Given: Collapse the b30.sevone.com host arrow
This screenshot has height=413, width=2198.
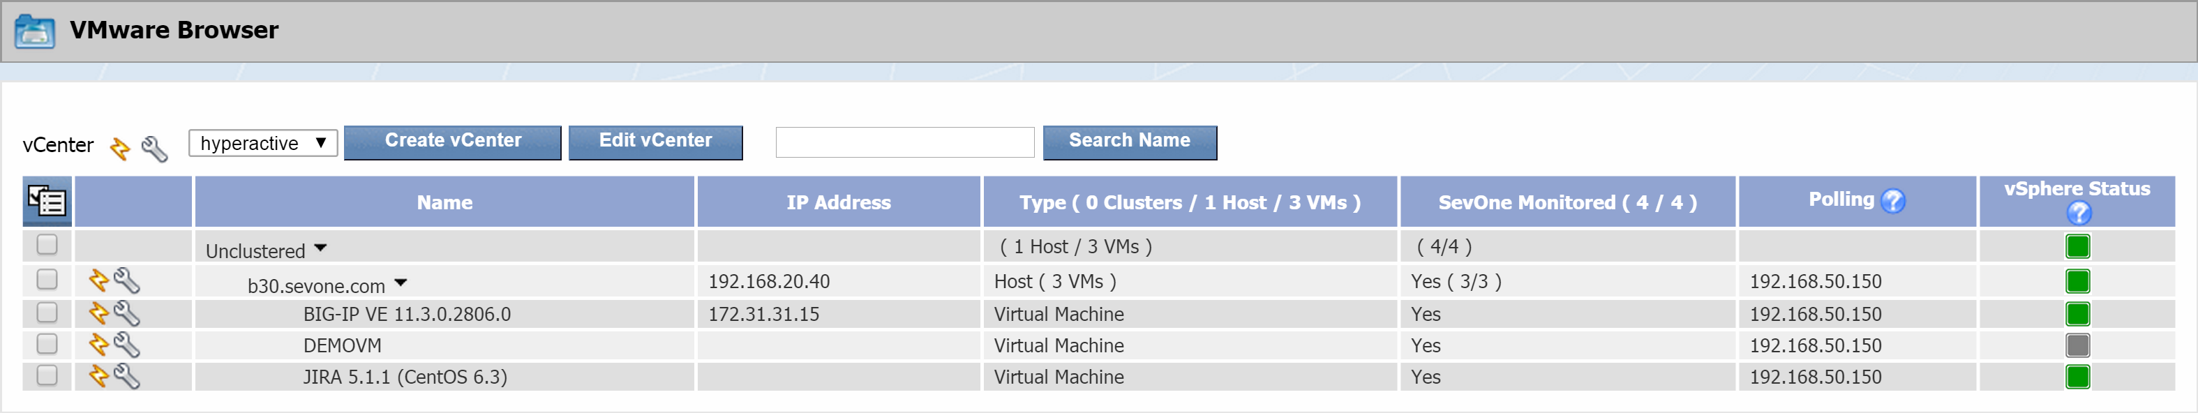Looking at the screenshot, I should (401, 283).
